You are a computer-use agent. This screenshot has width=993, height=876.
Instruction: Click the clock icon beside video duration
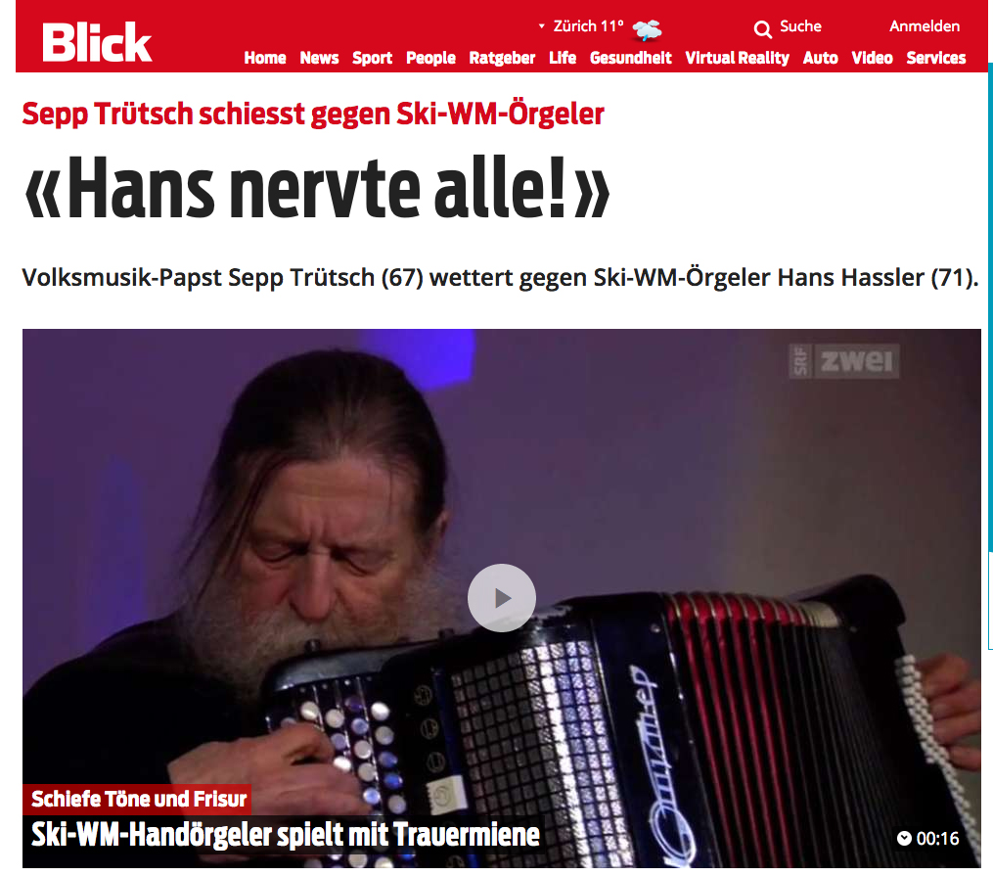904,839
